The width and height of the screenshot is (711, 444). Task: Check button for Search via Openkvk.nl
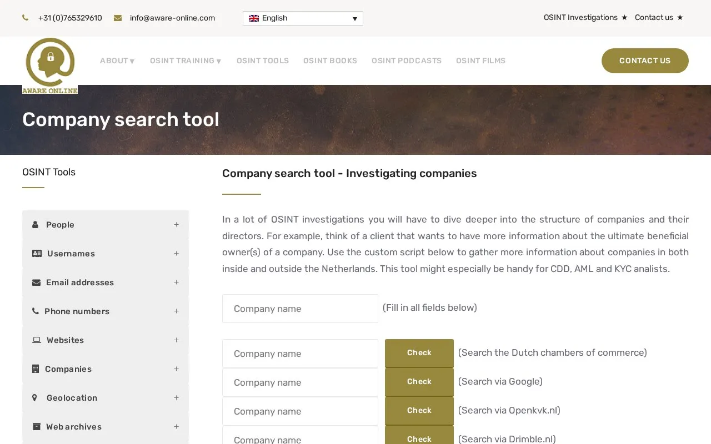(419, 411)
